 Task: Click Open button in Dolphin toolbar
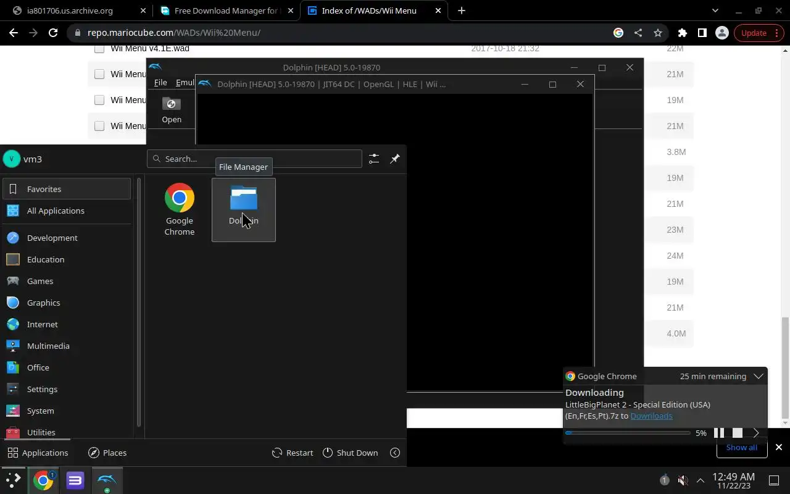pos(172,111)
